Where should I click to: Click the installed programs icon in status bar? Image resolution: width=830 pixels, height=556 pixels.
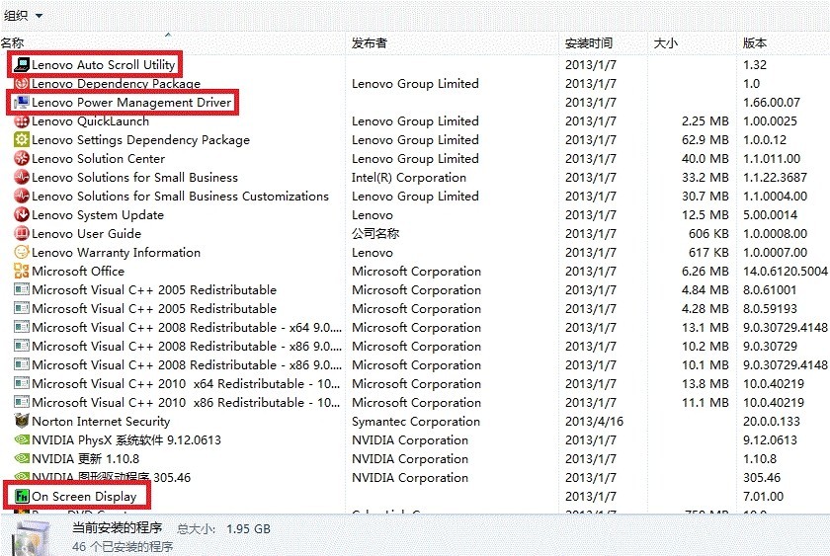pyautogui.click(x=32, y=538)
